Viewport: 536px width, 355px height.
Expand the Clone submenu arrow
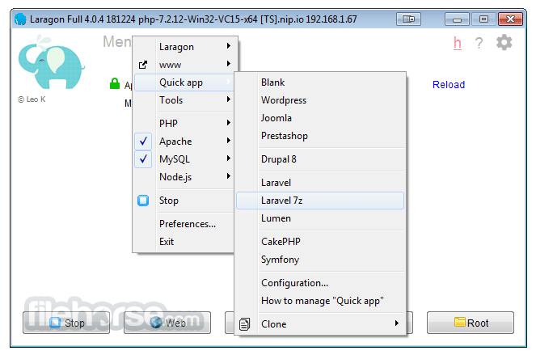point(396,323)
